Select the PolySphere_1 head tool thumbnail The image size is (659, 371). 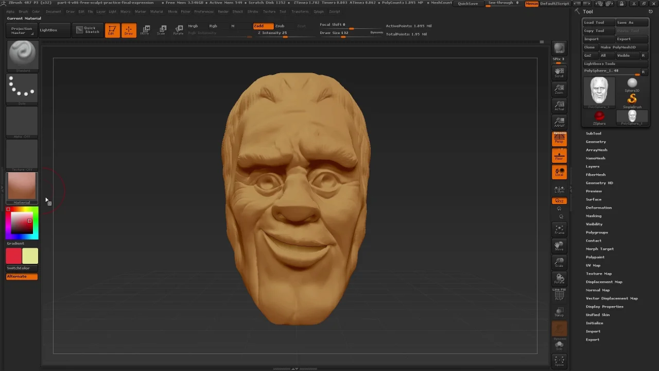599,92
